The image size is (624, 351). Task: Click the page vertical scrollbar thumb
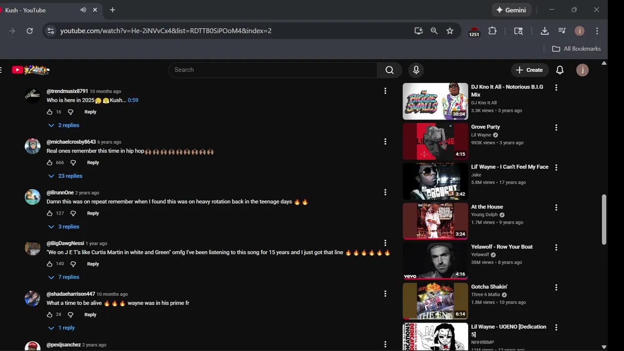click(604, 219)
